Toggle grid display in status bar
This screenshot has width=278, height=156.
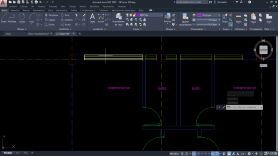tap(182, 153)
